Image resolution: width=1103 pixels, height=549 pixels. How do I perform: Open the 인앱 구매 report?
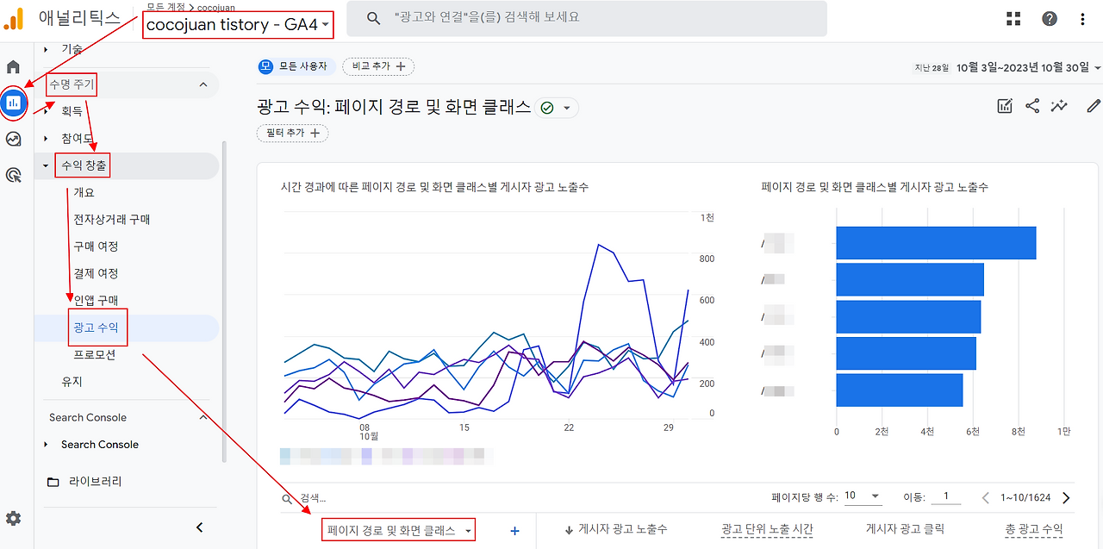pos(96,300)
